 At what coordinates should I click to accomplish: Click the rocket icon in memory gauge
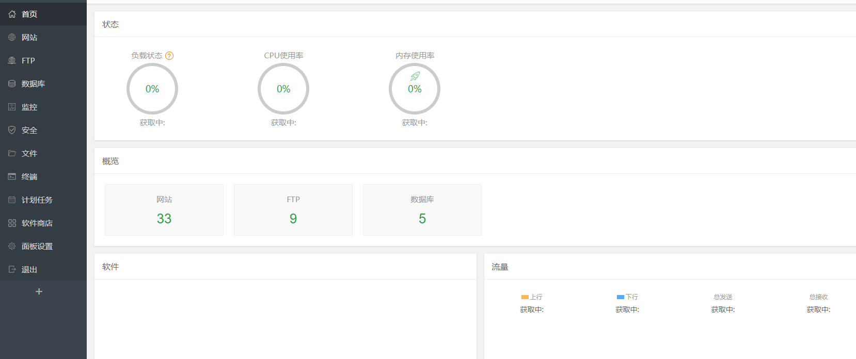point(415,76)
